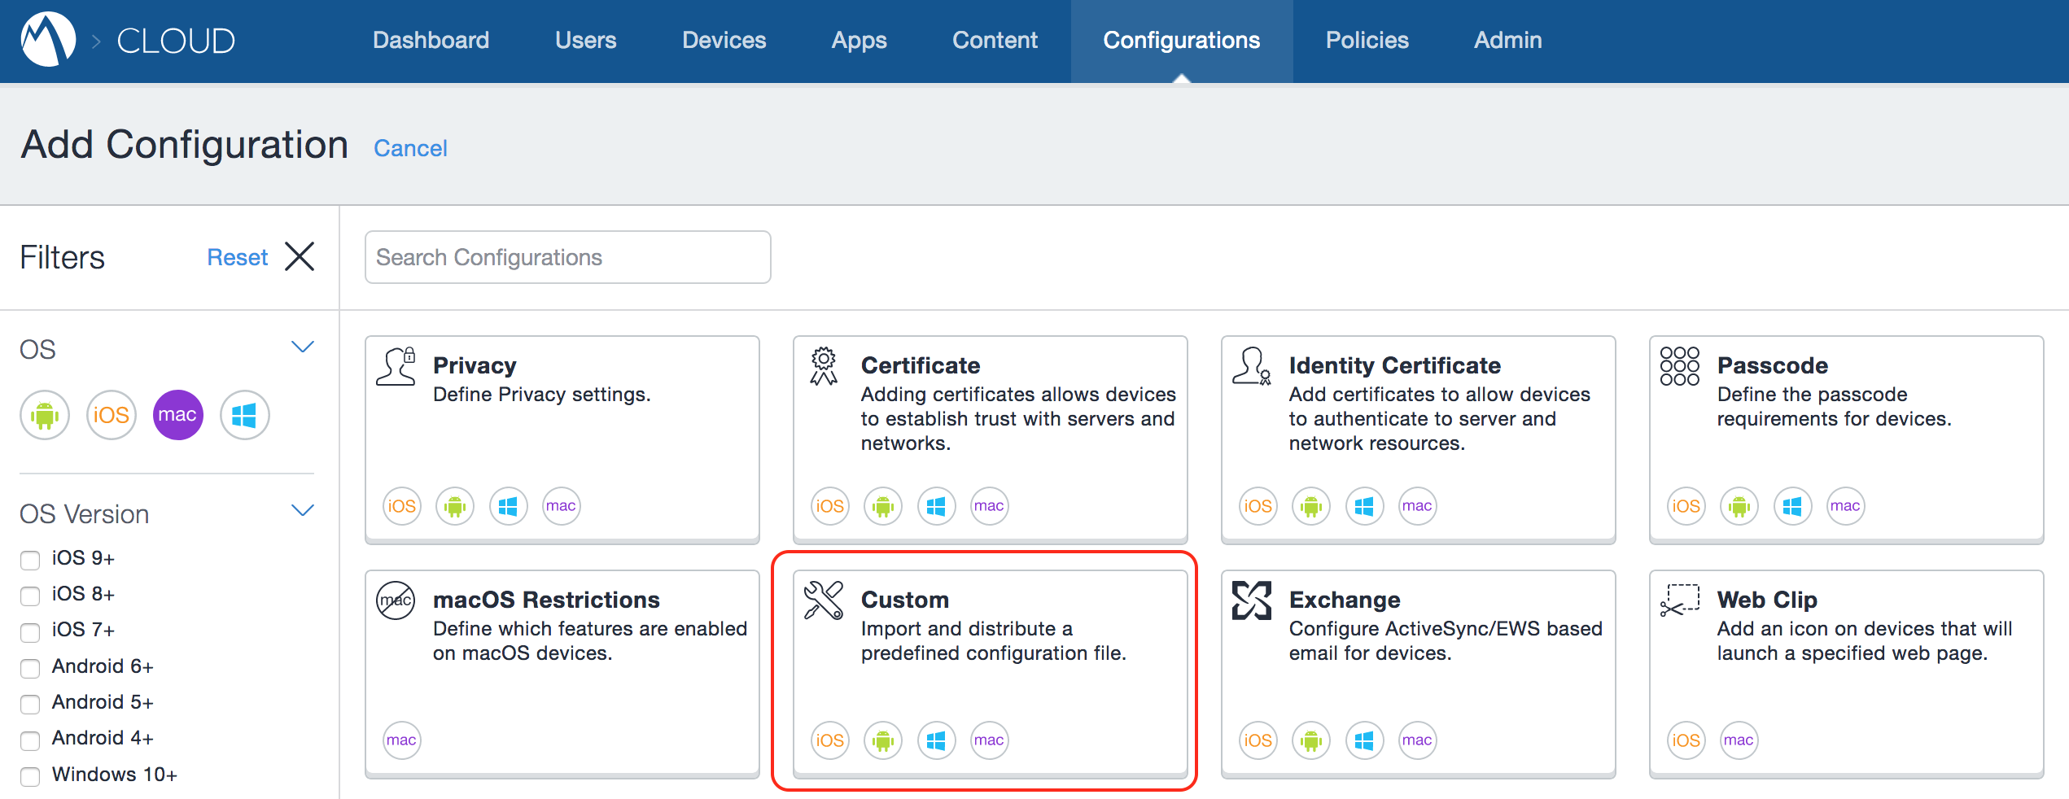Screen dimensions: 2069x799
Task: Open the Exchange configuration icon
Action: click(x=1251, y=601)
